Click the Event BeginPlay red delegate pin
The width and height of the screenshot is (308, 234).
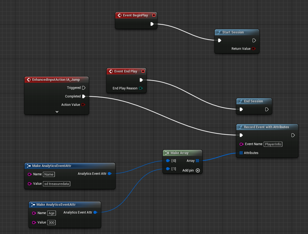point(154,15)
